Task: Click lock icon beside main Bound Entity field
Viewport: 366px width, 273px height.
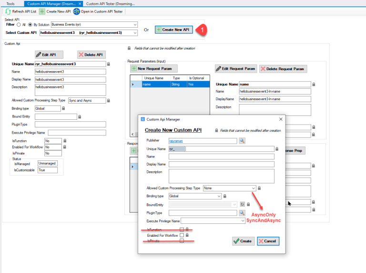Action: click(80, 116)
